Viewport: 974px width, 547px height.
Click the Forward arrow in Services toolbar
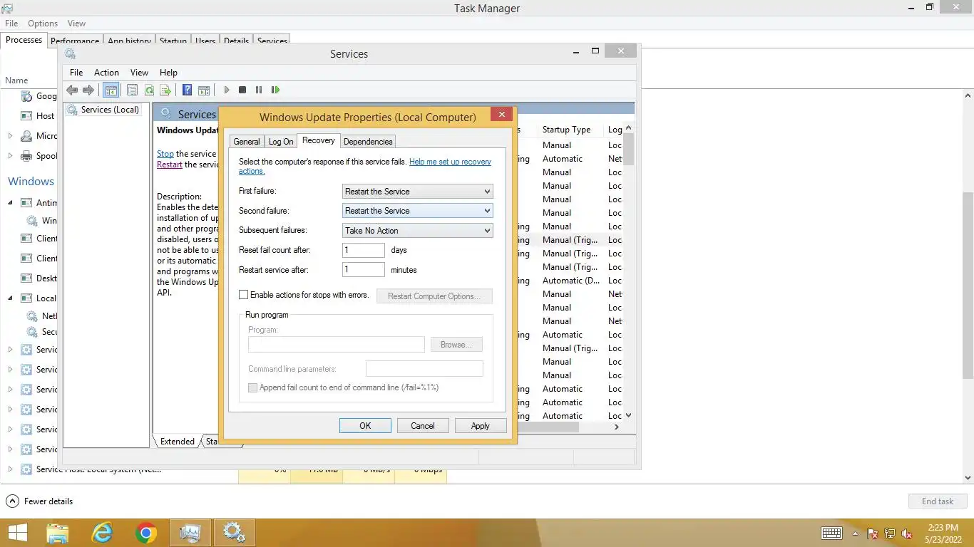88,90
